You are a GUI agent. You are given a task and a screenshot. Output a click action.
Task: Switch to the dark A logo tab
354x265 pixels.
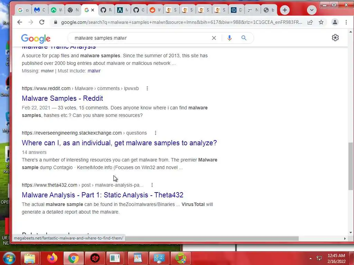122,10
